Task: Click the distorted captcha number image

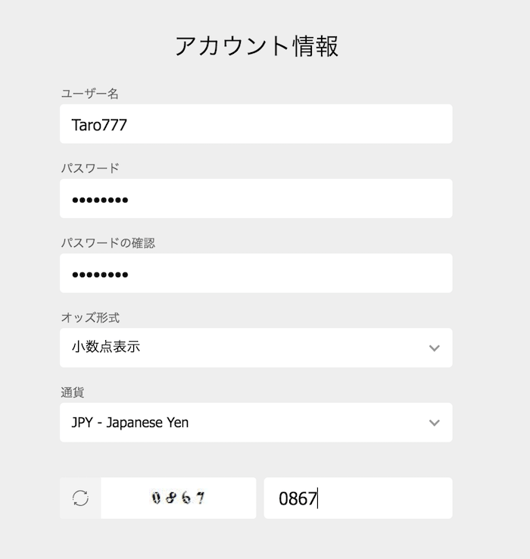Action: click(x=179, y=498)
